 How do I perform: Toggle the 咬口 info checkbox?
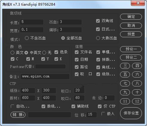77,74
